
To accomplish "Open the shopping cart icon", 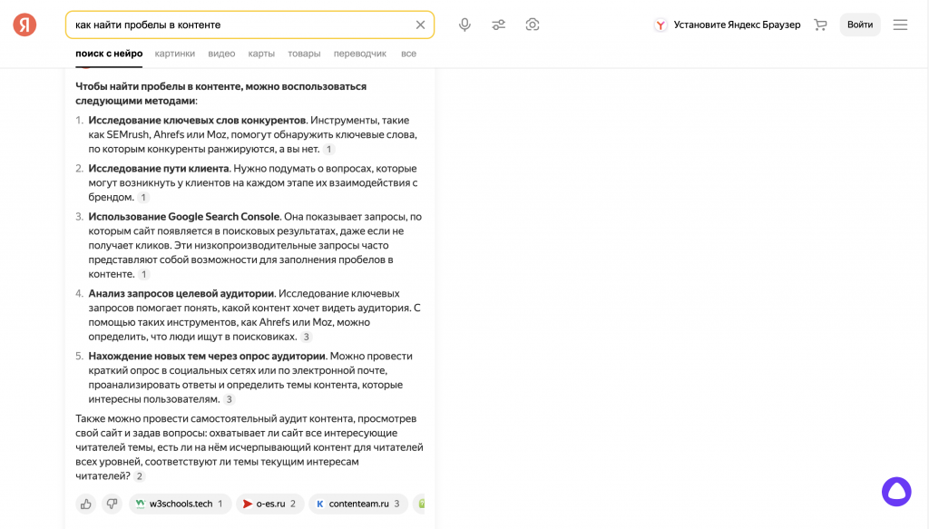I will (x=820, y=24).
